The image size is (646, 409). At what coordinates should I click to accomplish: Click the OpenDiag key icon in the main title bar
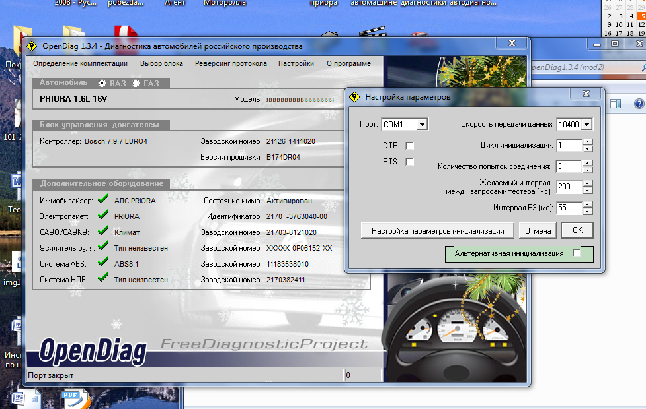point(32,46)
